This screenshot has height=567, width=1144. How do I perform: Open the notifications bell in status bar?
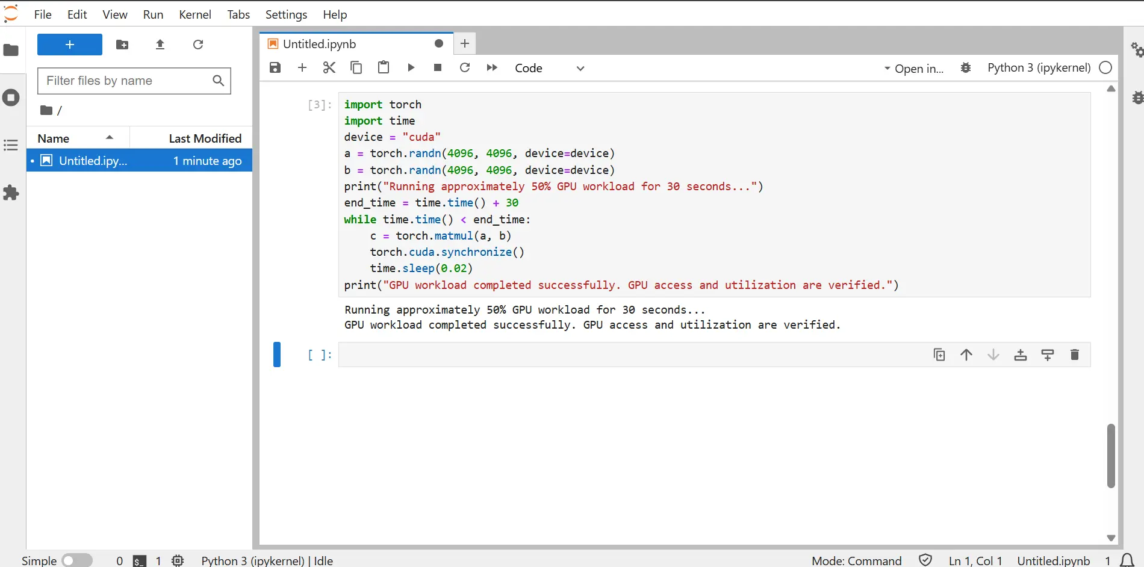click(x=1127, y=560)
